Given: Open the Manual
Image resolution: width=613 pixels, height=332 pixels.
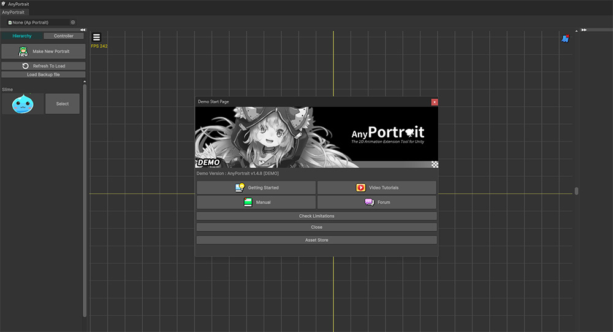Looking at the screenshot, I should pos(256,202).
